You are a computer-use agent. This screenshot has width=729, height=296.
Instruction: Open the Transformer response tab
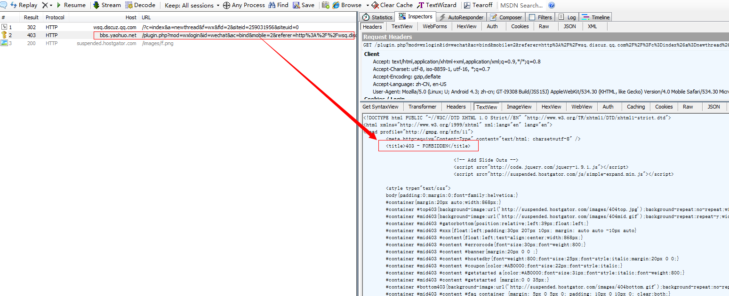pos(422,107)
